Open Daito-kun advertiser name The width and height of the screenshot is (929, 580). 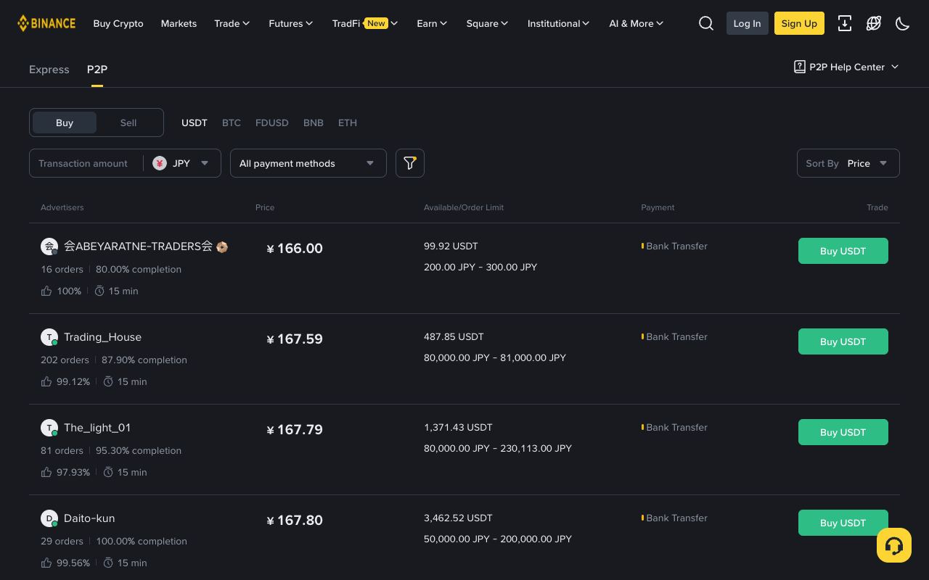(x=89, y=518)
